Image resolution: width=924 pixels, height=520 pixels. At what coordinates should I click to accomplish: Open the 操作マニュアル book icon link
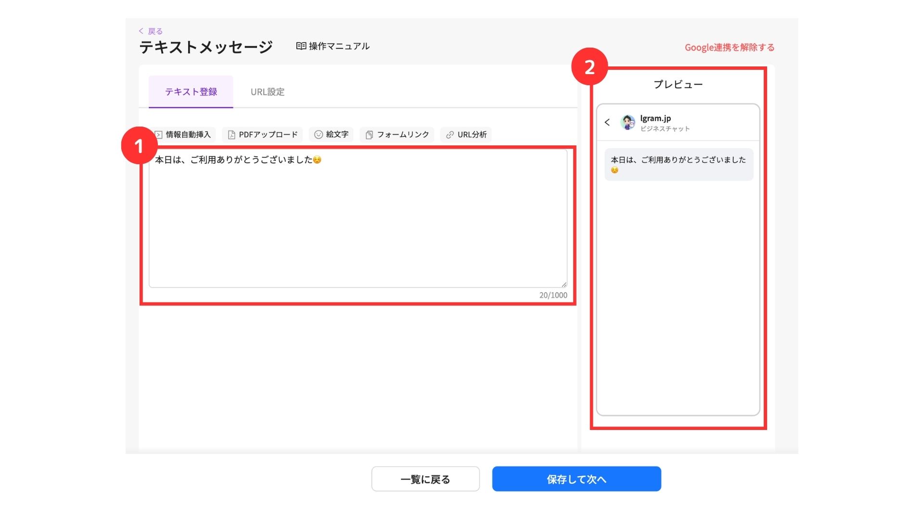pyautogui.click(x=333, y=46)
